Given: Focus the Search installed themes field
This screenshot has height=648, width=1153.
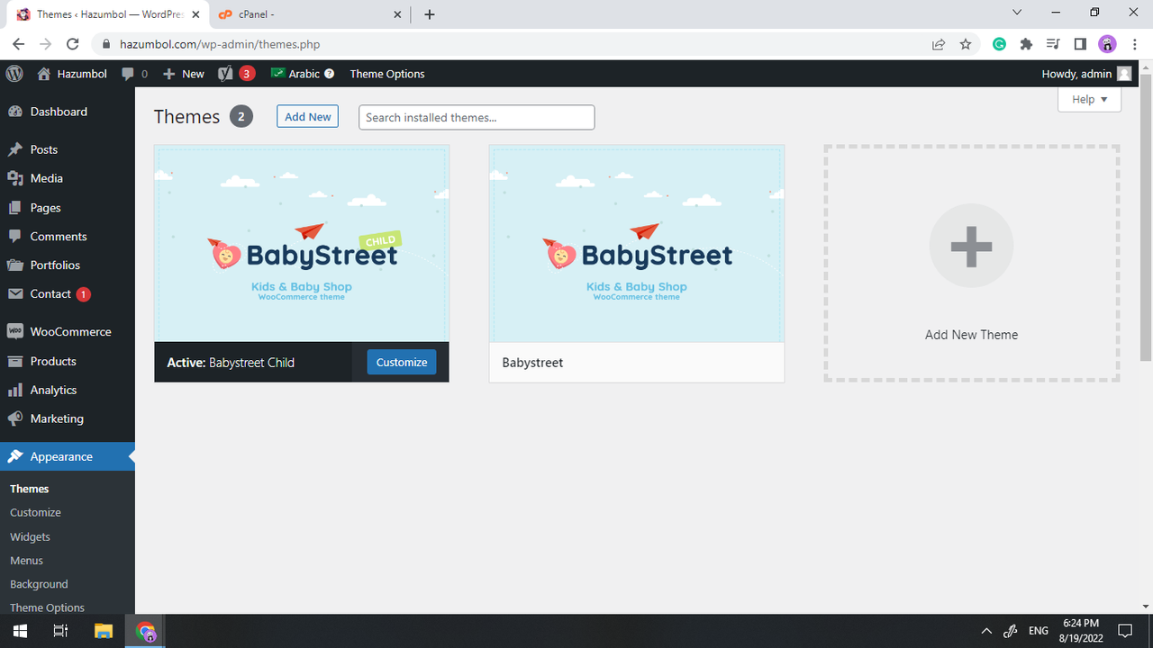Looking at the screenshot, I should coord(477,117).
